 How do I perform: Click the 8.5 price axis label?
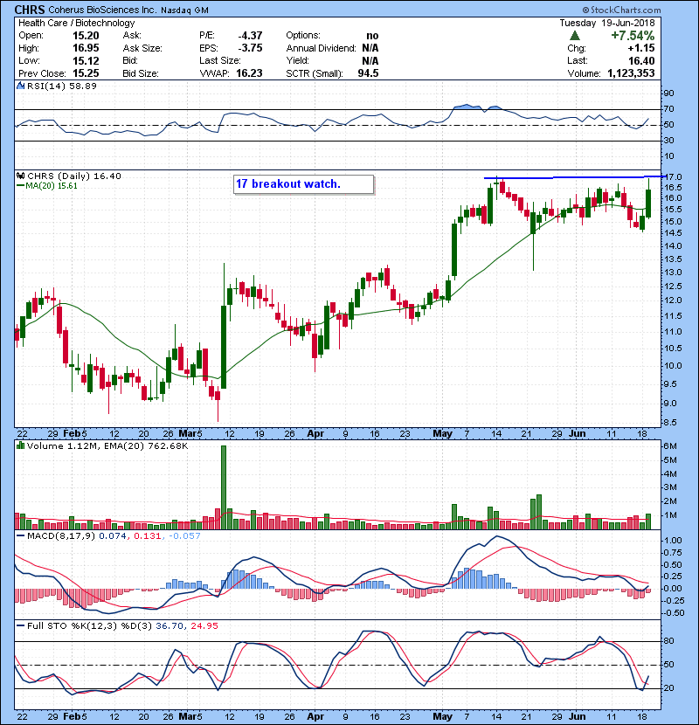tap(670, 423)
